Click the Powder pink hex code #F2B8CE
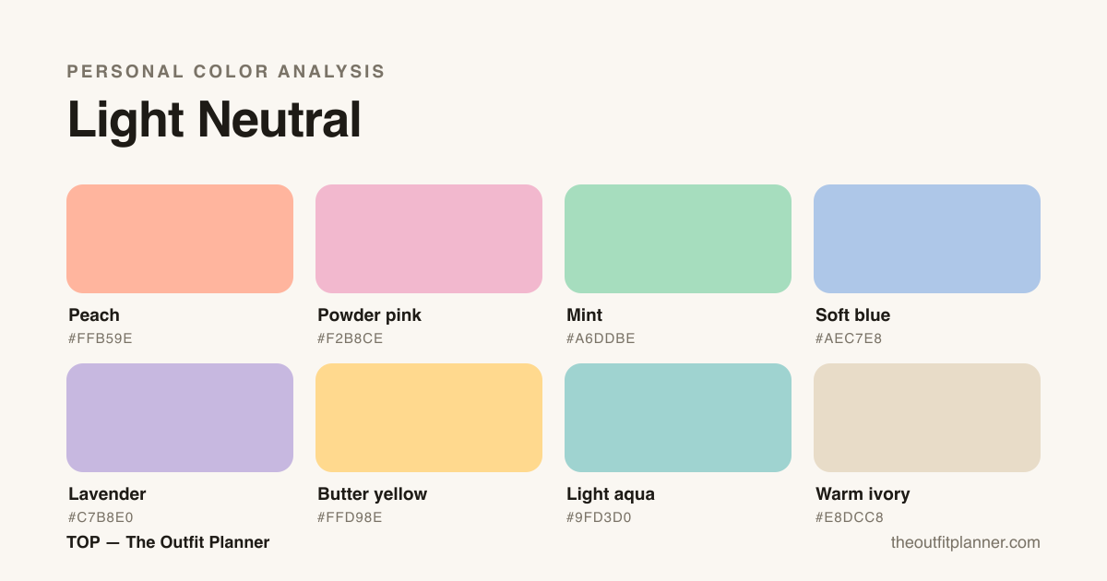1107x581 pixels. [351, 338]
